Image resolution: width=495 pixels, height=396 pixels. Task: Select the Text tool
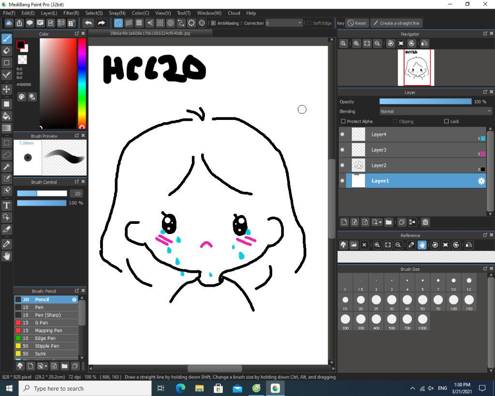[7, 205]
